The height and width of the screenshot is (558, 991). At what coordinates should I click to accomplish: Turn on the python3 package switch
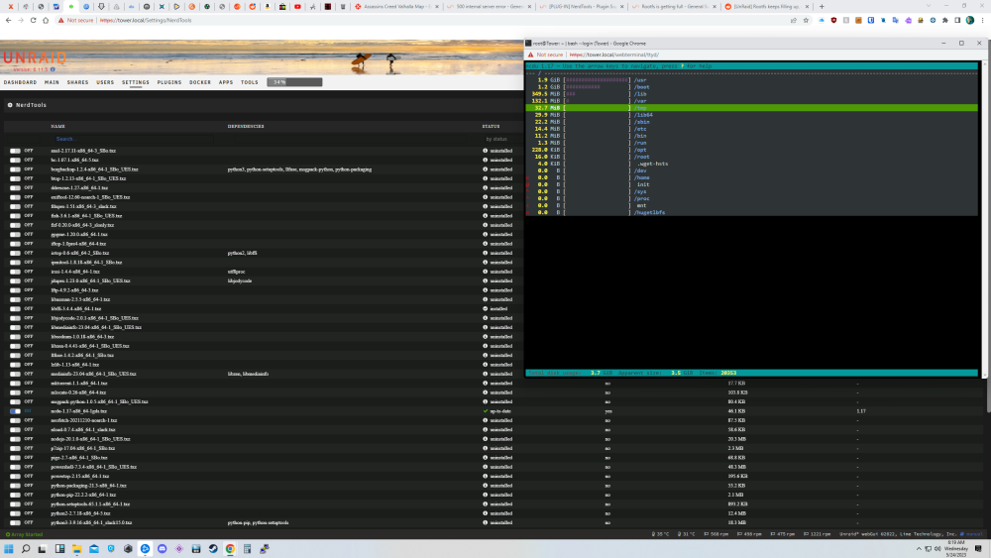15,522
